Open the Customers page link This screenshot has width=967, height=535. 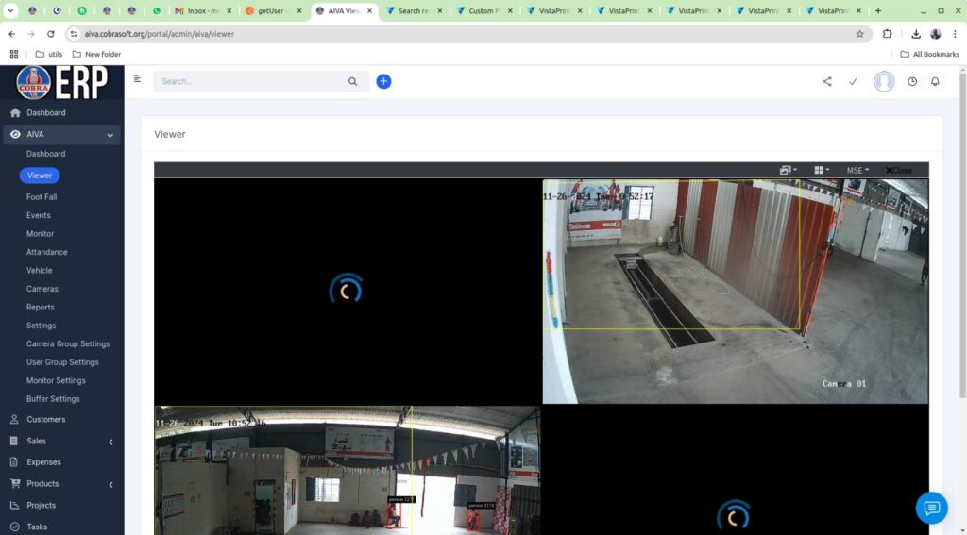(45, 420)
